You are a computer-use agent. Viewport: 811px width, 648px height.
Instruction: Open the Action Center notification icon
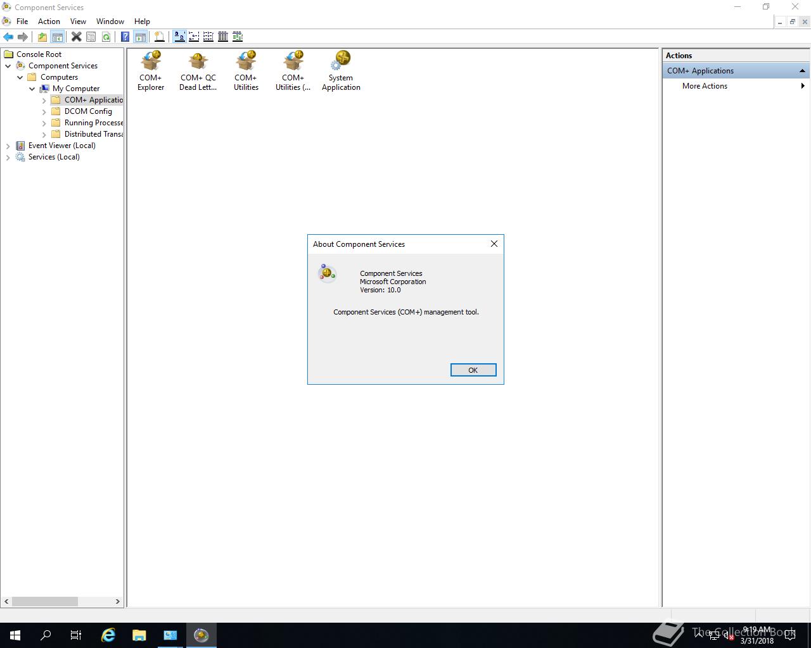(x=790, y=635)
